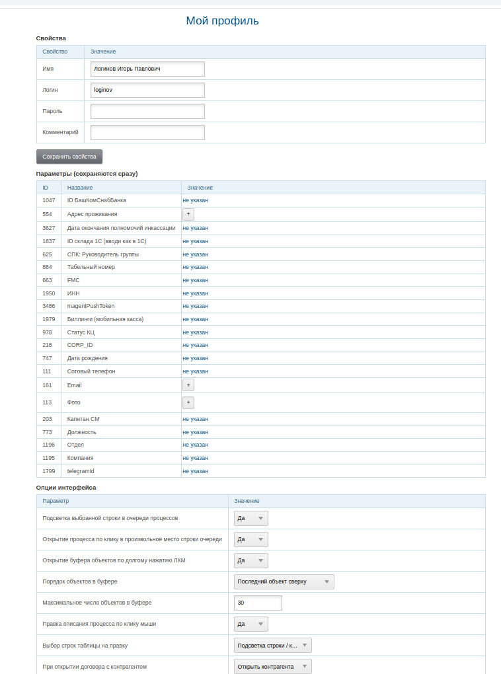Edit magentPushToken value
The width and height of the screenshot is (501, 674).
(195, 306)
